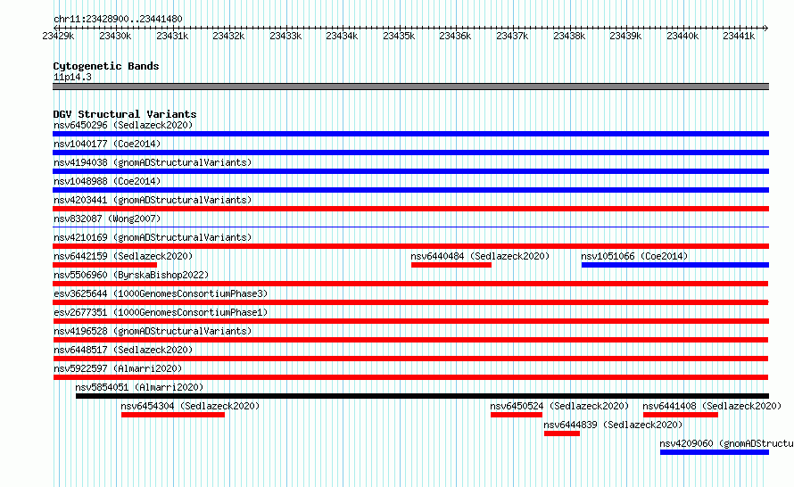Click the 23436k ruler tick label
Screen dimensions: 794x487
pos(455,36)
